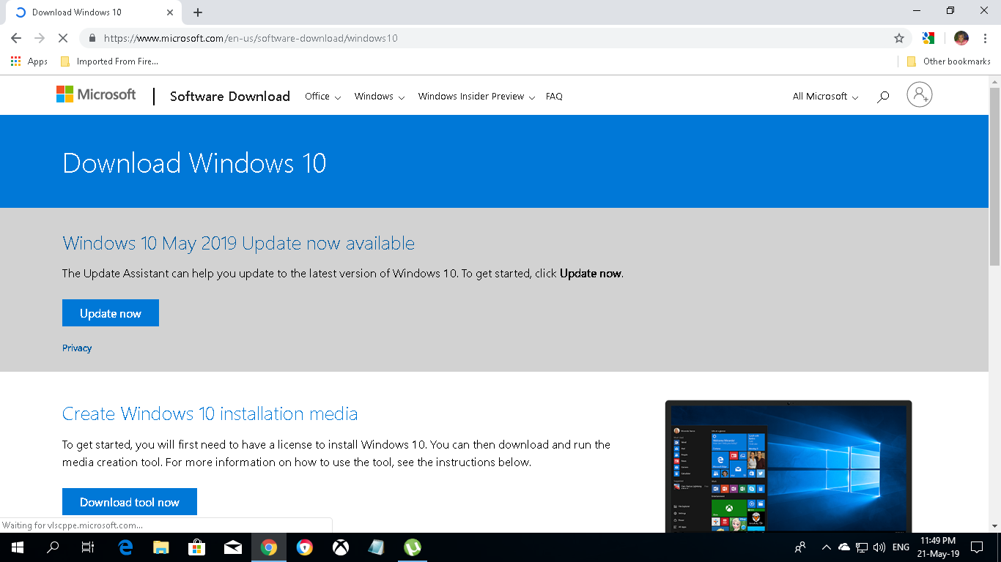Launch Microsoft Edge from the taskbar
The width and height of the screenshot is (1001, 562).
(125, 547)
